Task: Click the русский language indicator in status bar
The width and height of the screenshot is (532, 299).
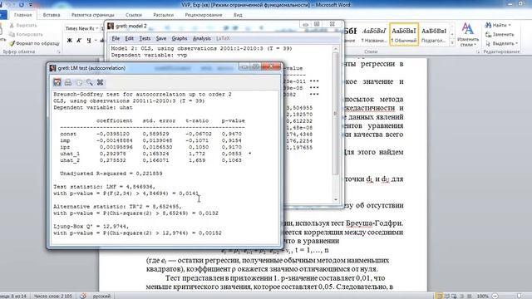Action: click(x=101, y=296)
